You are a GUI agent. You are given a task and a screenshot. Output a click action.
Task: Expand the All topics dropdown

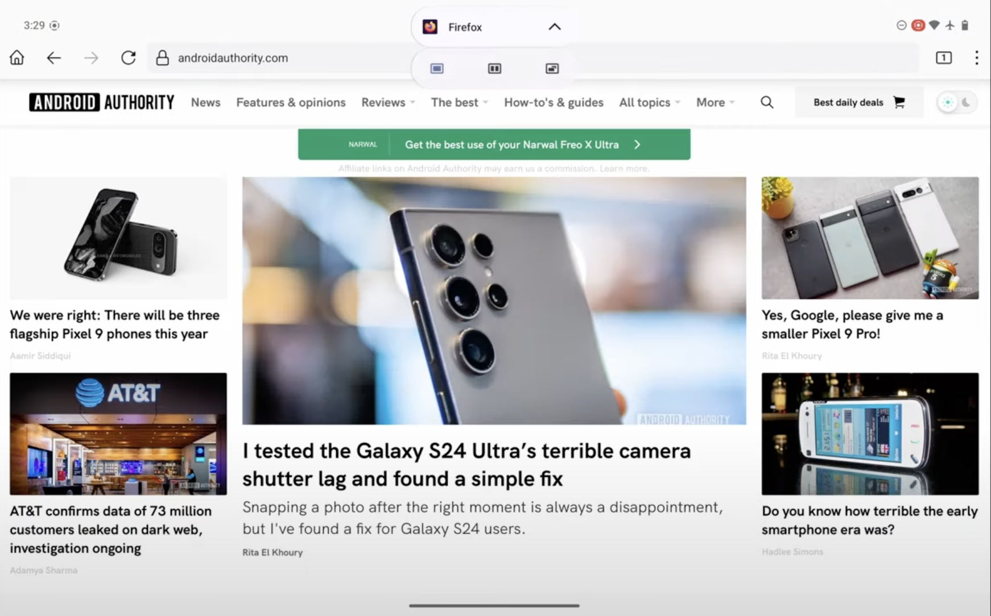(650, 102)
